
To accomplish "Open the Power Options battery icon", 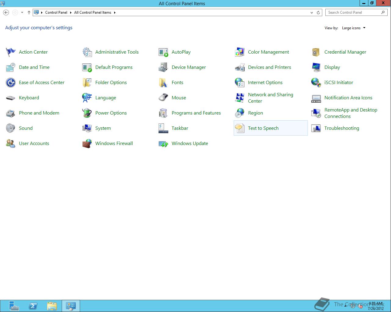I will coord(87,113).
